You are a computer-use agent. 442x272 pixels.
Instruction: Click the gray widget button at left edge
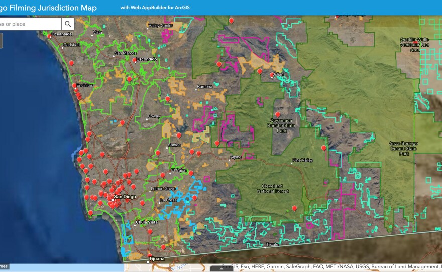tap(1, 41)
